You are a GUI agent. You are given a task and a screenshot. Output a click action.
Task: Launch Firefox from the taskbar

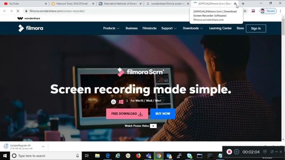(138, 156)
